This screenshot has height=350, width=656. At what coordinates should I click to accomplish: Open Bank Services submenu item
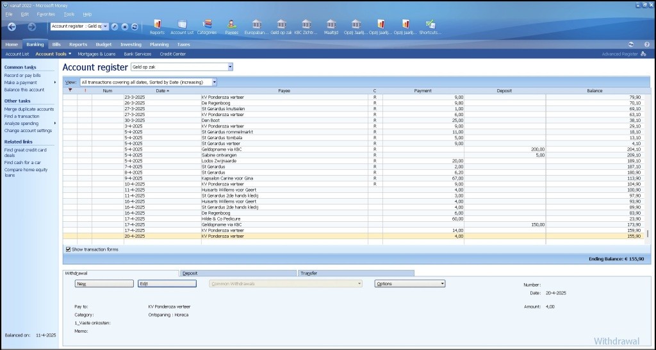coord(137,54)
